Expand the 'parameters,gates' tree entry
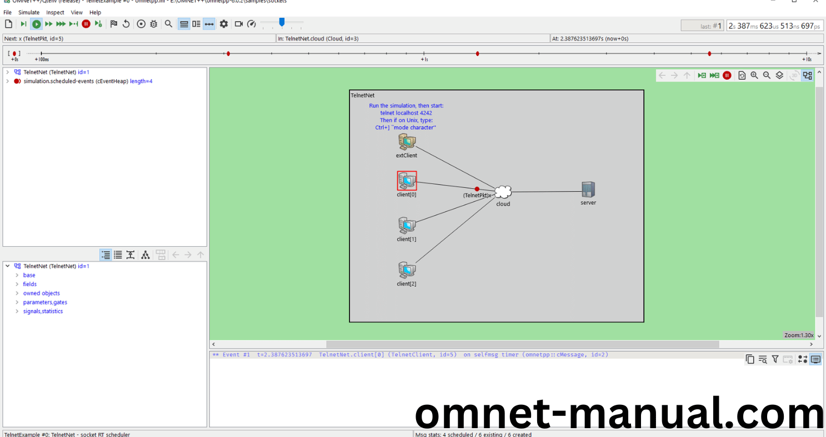The height and width of the screenshot is (437, 826). [x=17, y=302]
